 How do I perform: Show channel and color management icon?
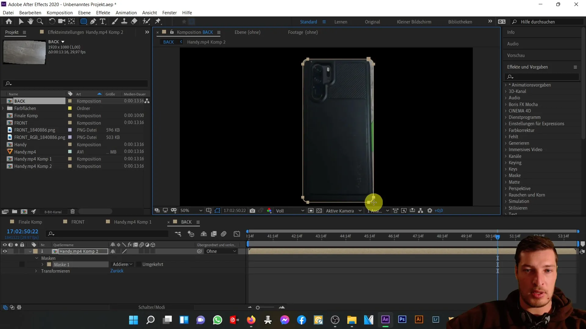click(269, 210)
